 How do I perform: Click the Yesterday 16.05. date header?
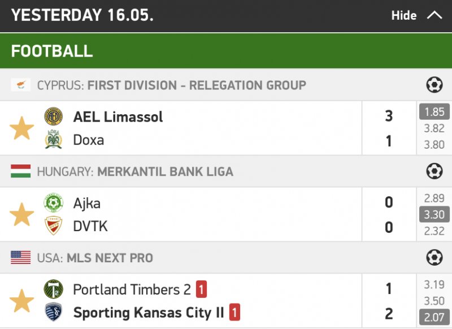click(82, 15)
